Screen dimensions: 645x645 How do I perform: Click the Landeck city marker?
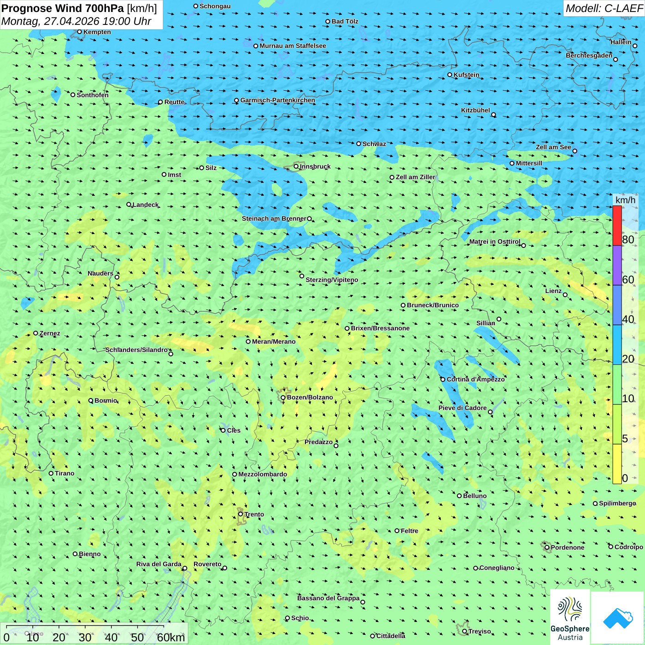[x=129, y=205]
